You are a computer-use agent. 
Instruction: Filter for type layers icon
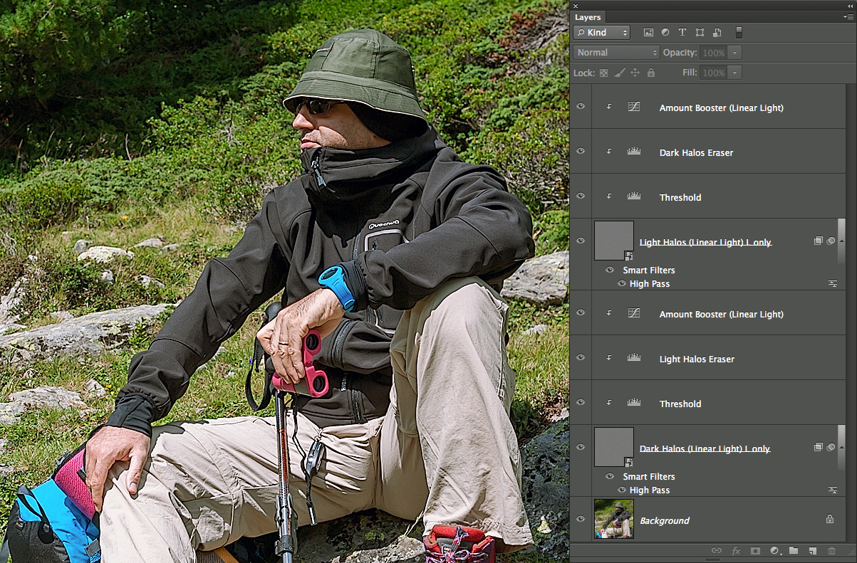tap(682, 33)
